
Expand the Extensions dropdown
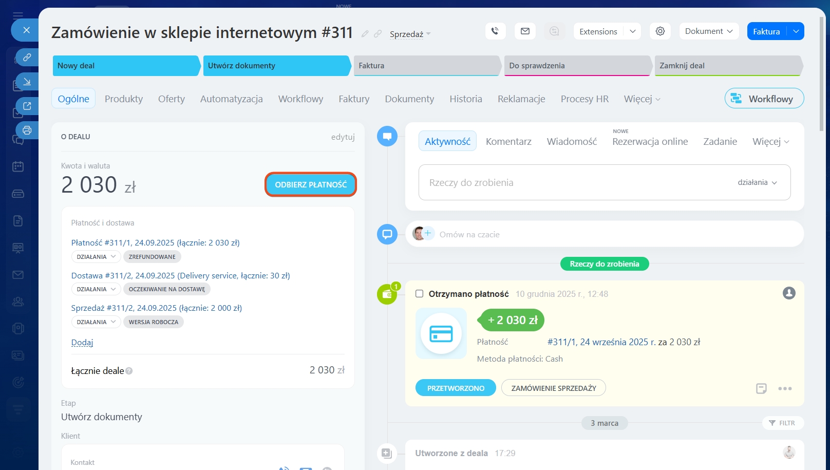coord(632,31)
